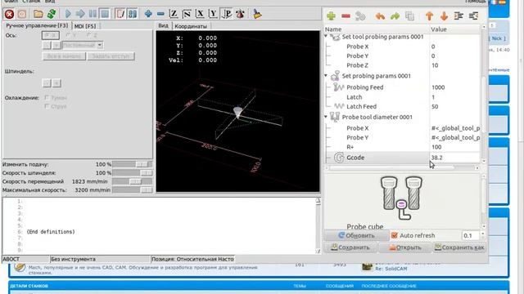Switch to MDI [F5] tab

[x=85, y=26]
